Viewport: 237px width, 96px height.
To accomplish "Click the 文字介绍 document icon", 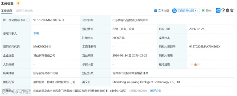I will (155, 11).
